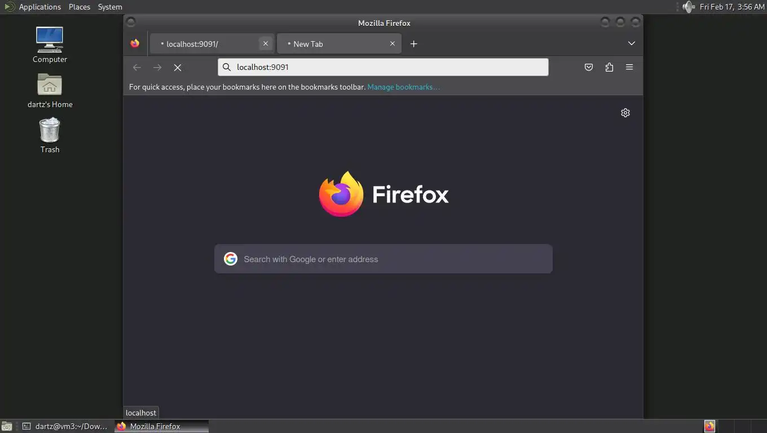Switch to Mozilla Firefox taskbar item
This screenshot has width=767, height=433.
162,426
